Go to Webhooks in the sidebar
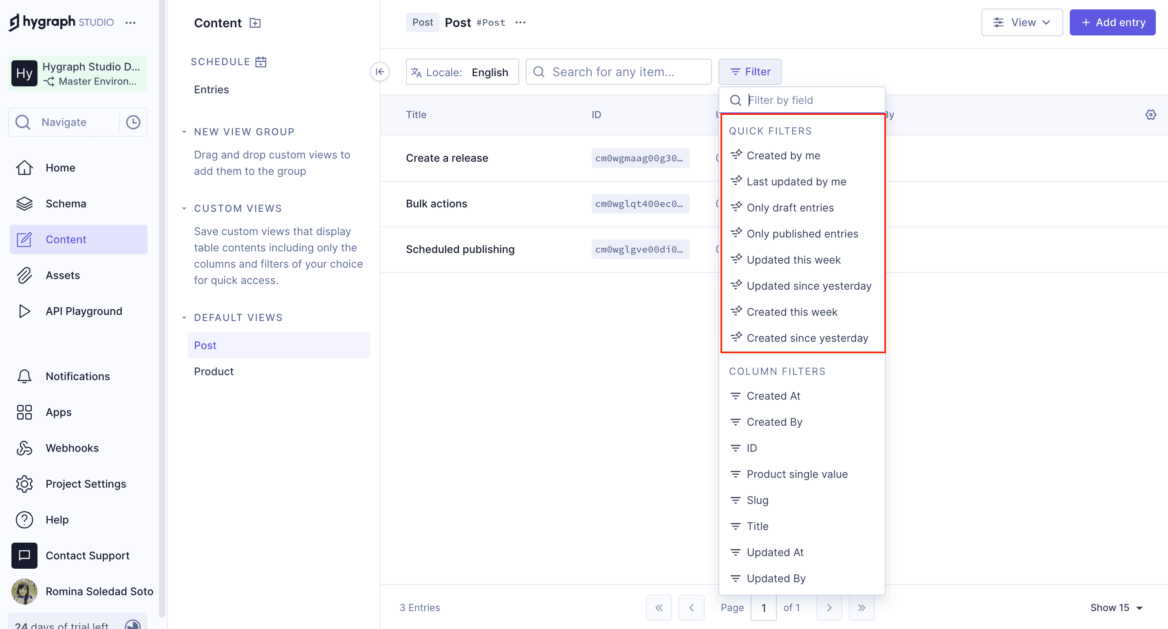 tap(72, 448)
